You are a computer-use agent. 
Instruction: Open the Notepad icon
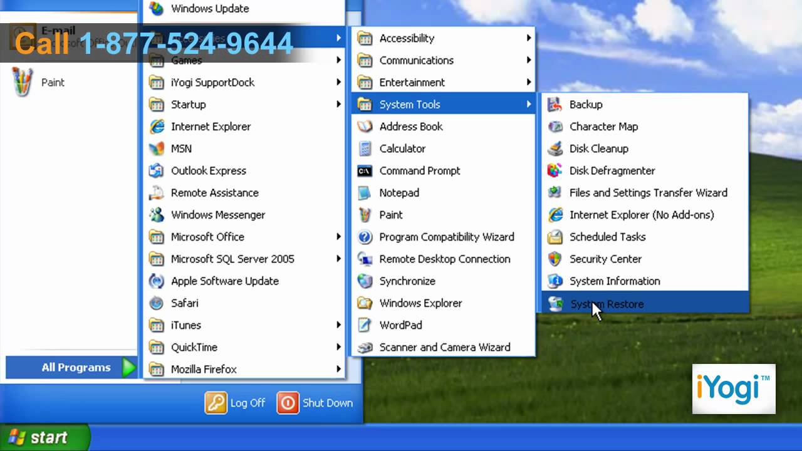[x=365, y=192]
